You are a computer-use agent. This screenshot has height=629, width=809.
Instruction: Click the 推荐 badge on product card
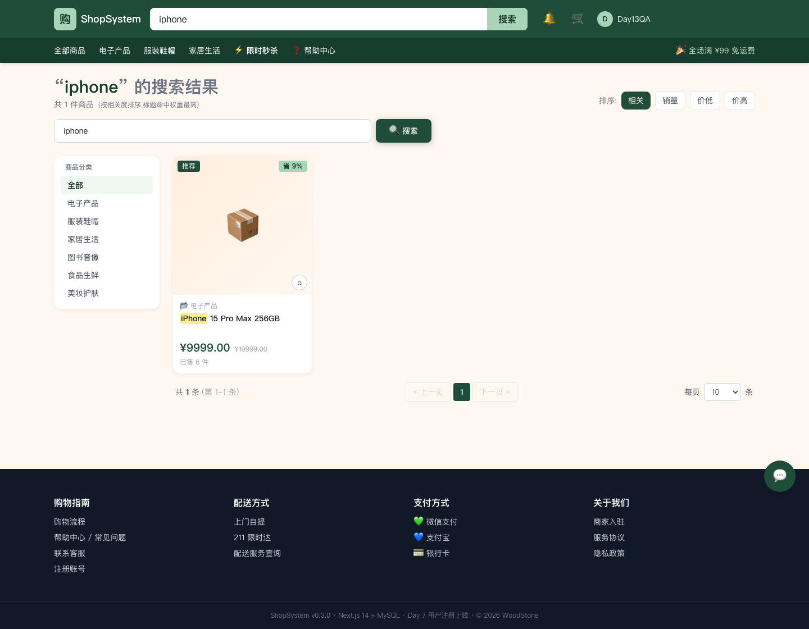pyautogui.click(x=189, y=166)
